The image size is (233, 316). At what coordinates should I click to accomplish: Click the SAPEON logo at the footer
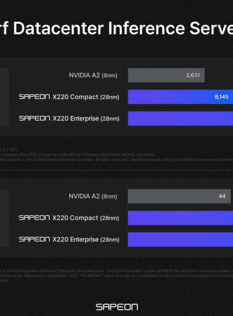(116, 307)
